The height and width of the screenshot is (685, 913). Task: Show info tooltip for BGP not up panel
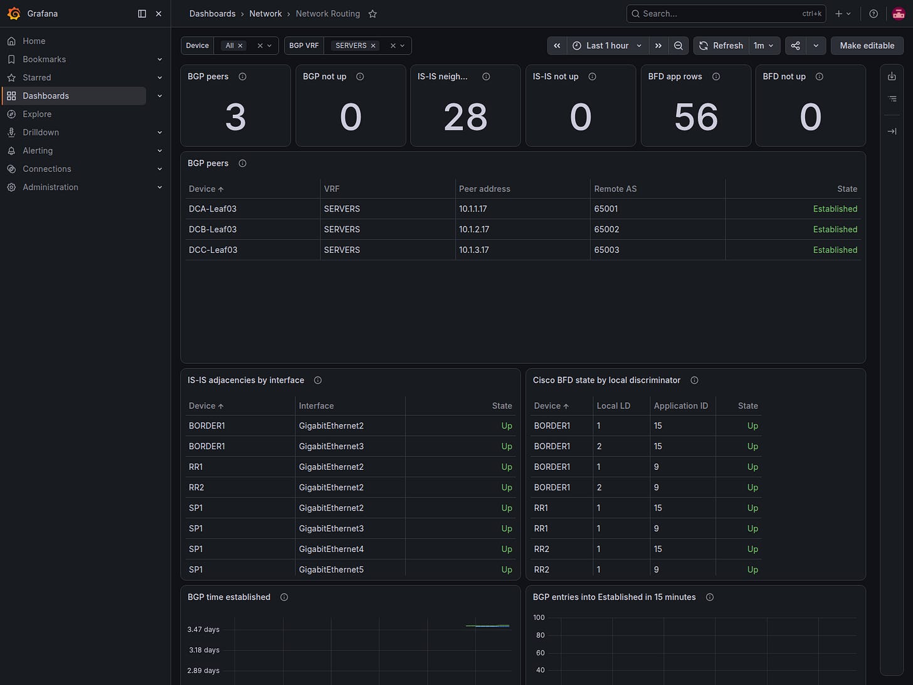(x=360, y=77)
